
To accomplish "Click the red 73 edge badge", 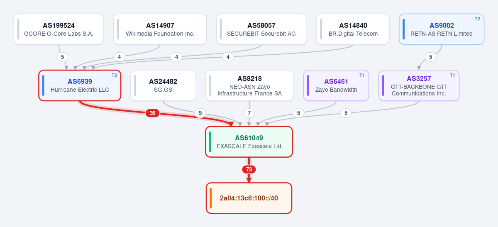I will coord(249,169).
